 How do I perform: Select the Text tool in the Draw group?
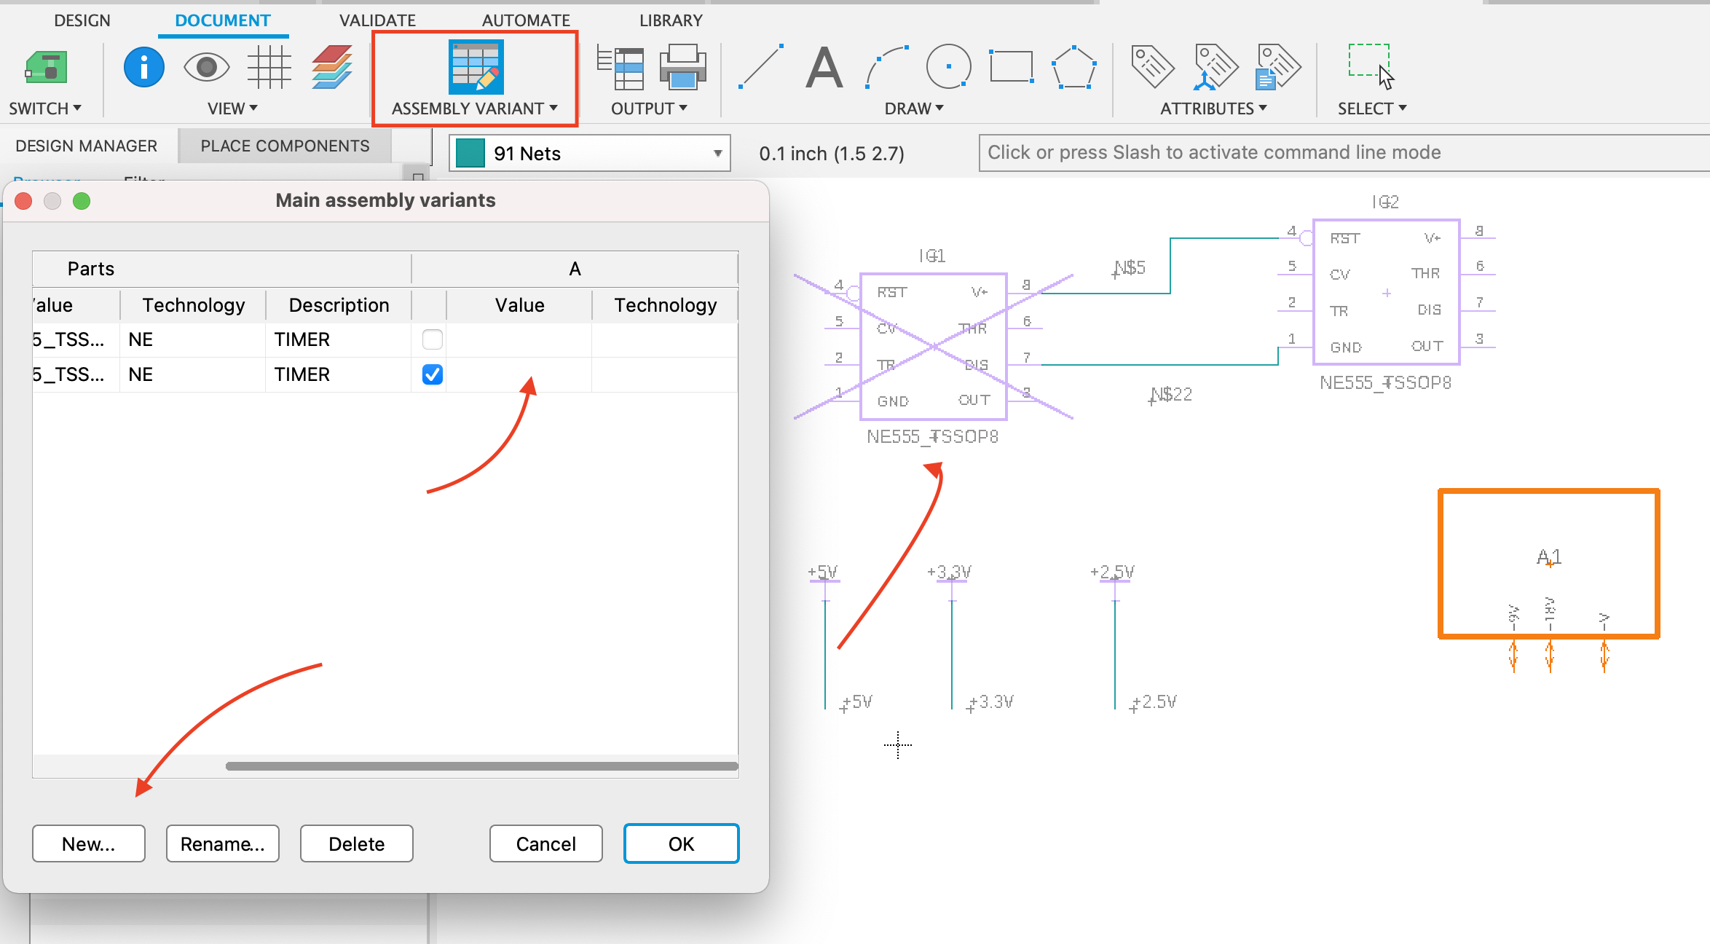(x=824, y=68)
